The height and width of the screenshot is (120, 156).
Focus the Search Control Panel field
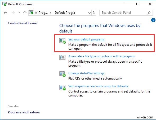tap(126, 13)
